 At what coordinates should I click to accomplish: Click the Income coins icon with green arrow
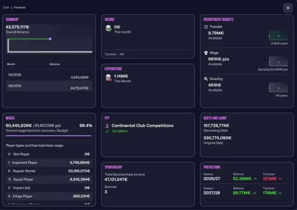click(109, 28)
